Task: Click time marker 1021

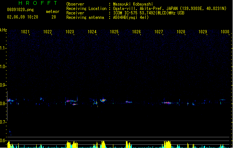Action: 25,32
